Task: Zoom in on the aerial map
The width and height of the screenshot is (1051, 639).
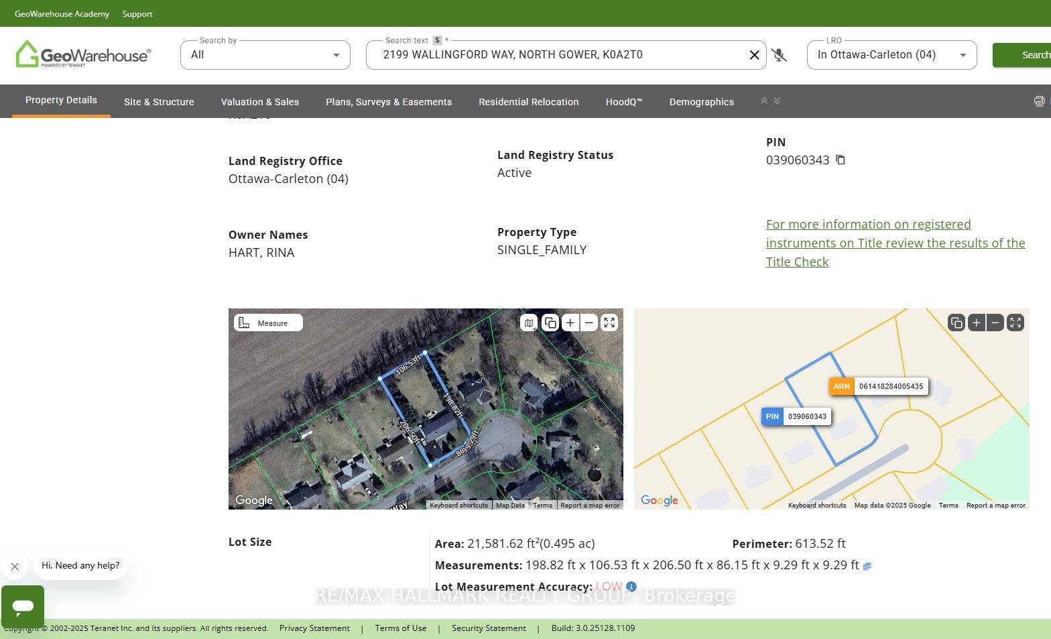Action: [570, 323]
